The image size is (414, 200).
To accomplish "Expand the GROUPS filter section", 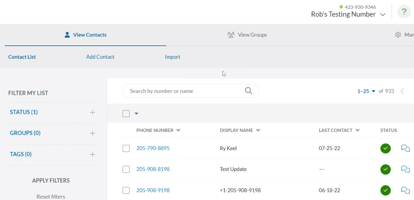I will pos(92,133).
